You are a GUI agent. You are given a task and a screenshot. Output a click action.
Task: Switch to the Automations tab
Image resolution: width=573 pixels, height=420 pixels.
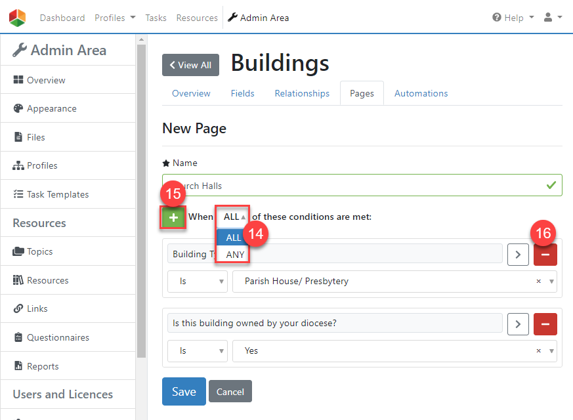(421, 93)
